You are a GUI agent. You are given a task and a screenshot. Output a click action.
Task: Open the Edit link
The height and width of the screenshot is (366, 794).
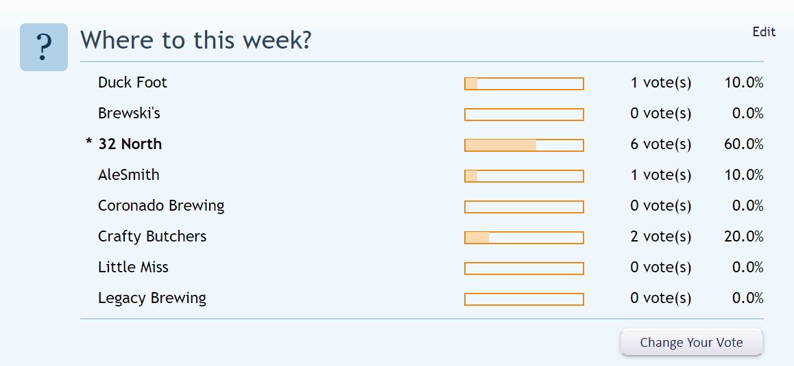point(764,32)
